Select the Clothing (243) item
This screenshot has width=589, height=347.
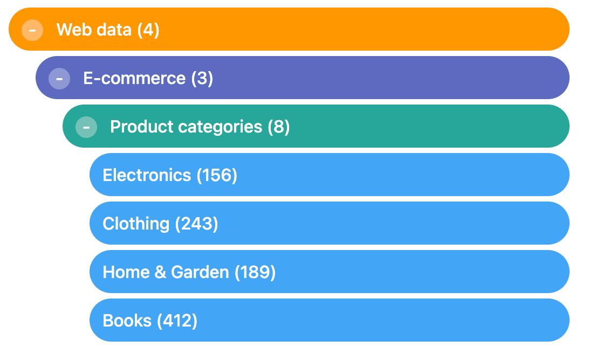(330, 223)
